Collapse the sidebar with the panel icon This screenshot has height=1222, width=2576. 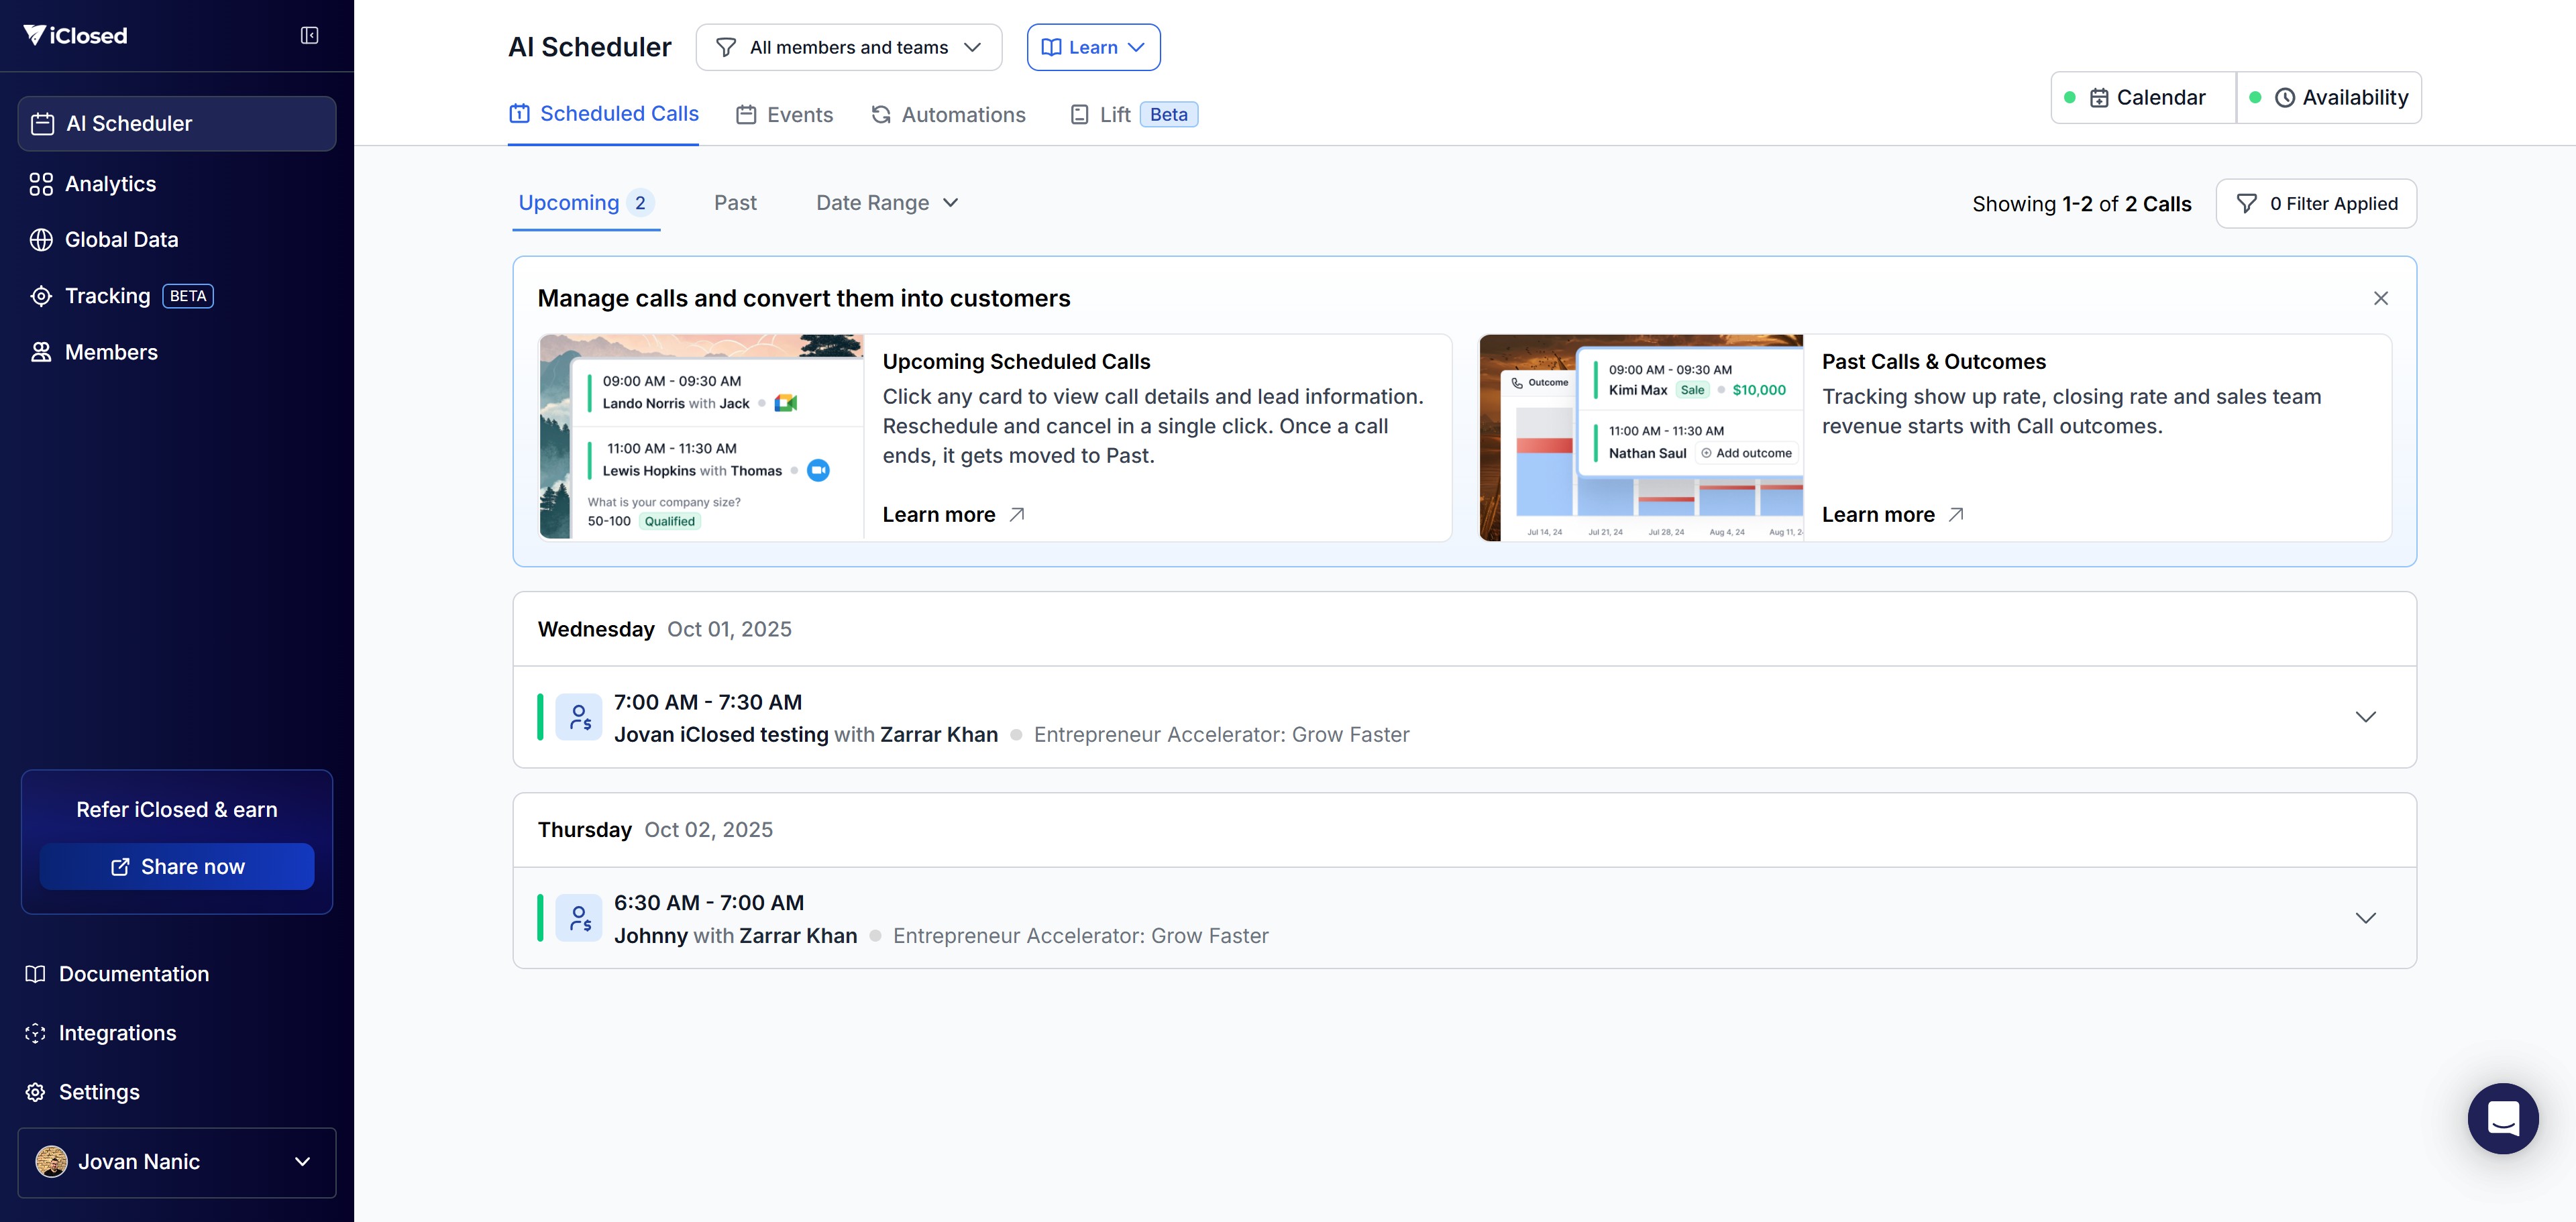click(x=309, y=36)
